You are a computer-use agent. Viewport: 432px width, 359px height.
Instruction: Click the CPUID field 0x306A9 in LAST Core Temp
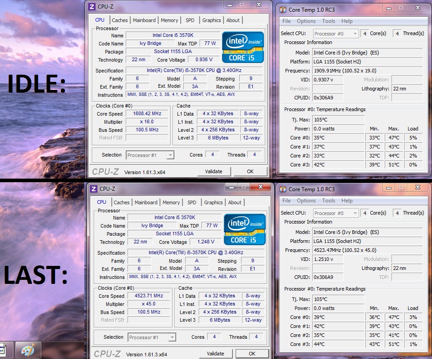click(x=328, y=277)
